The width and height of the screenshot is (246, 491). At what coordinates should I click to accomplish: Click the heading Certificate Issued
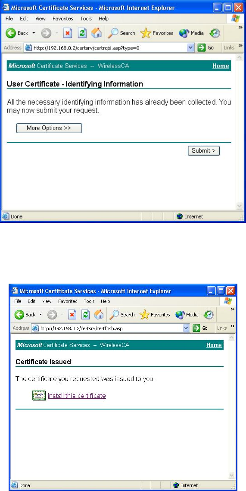tap(44, 362)
